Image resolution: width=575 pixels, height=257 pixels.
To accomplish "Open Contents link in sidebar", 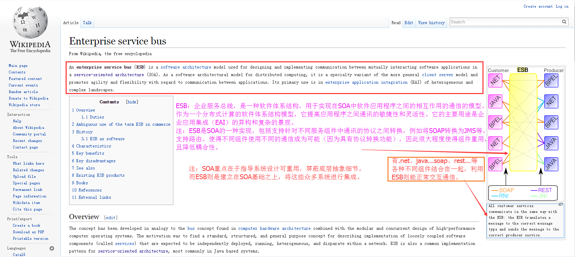I will [17, 72].
